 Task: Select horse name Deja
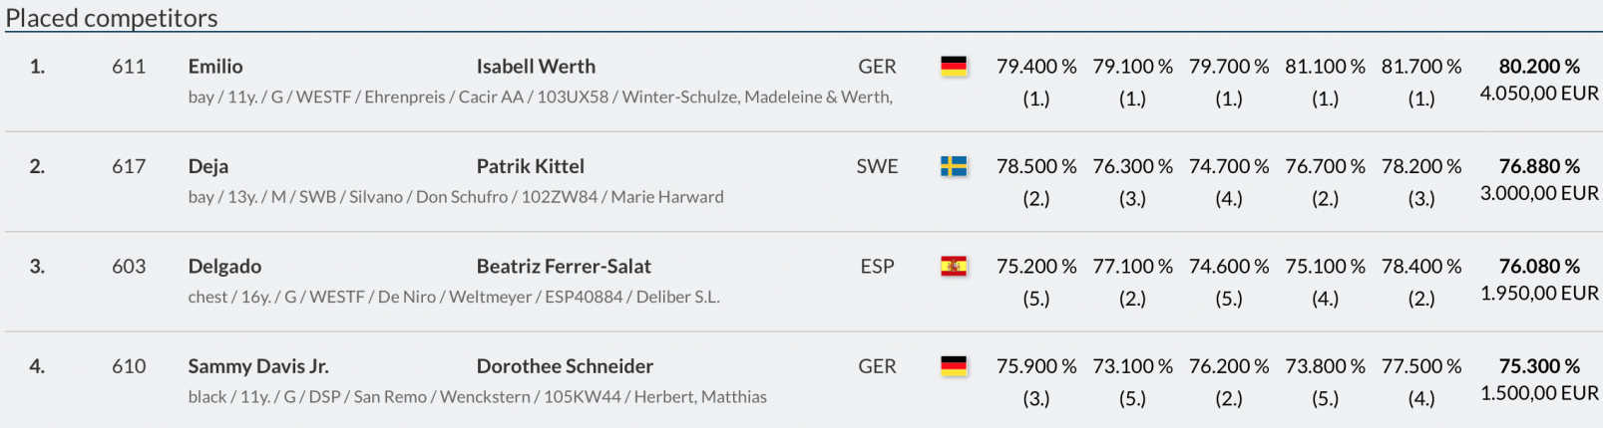coord(208,166)
